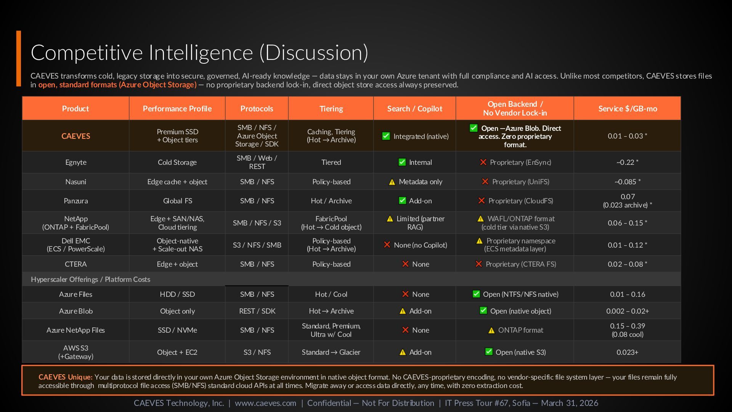Click Hyperscaler Offerings / Platform Costs section row
The height and width of the screenshot is (412, 732).
click(x=91, y=279)
